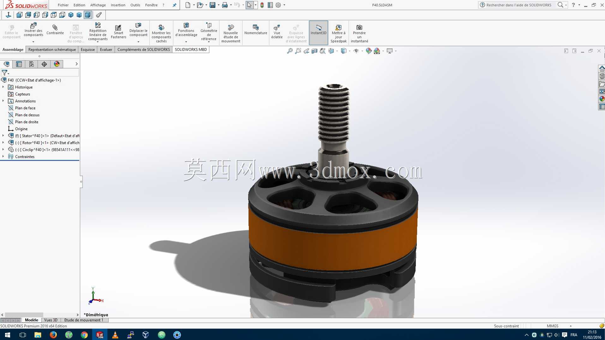The width and height of the screenshot is (605, 340).
Task: Expand the Annotations tree node
Action: click(x=3, y=101)
